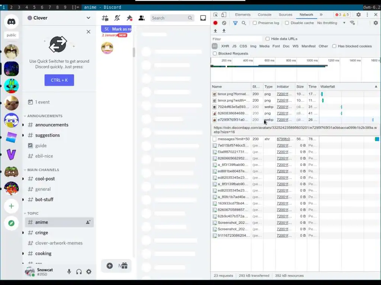Click the CTRL + K button

(59, 80)
